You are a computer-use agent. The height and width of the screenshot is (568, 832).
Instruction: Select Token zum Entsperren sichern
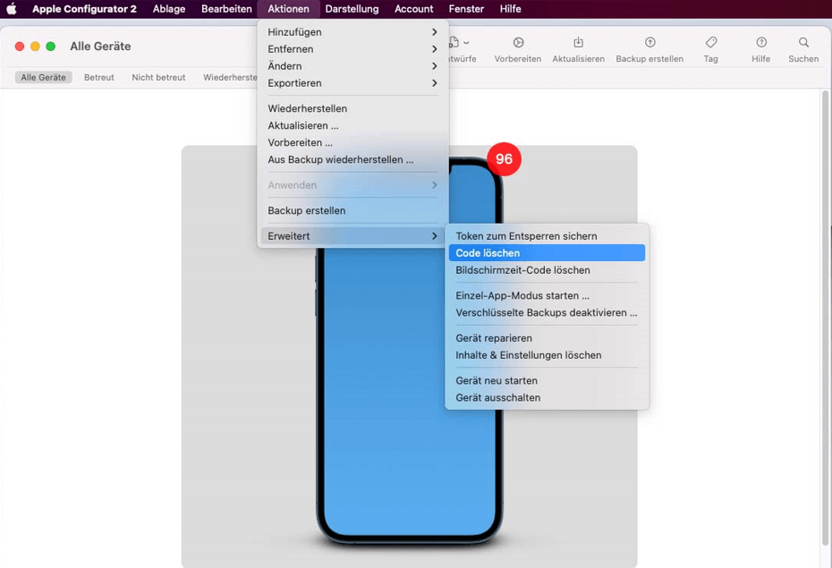pos(547,236)
